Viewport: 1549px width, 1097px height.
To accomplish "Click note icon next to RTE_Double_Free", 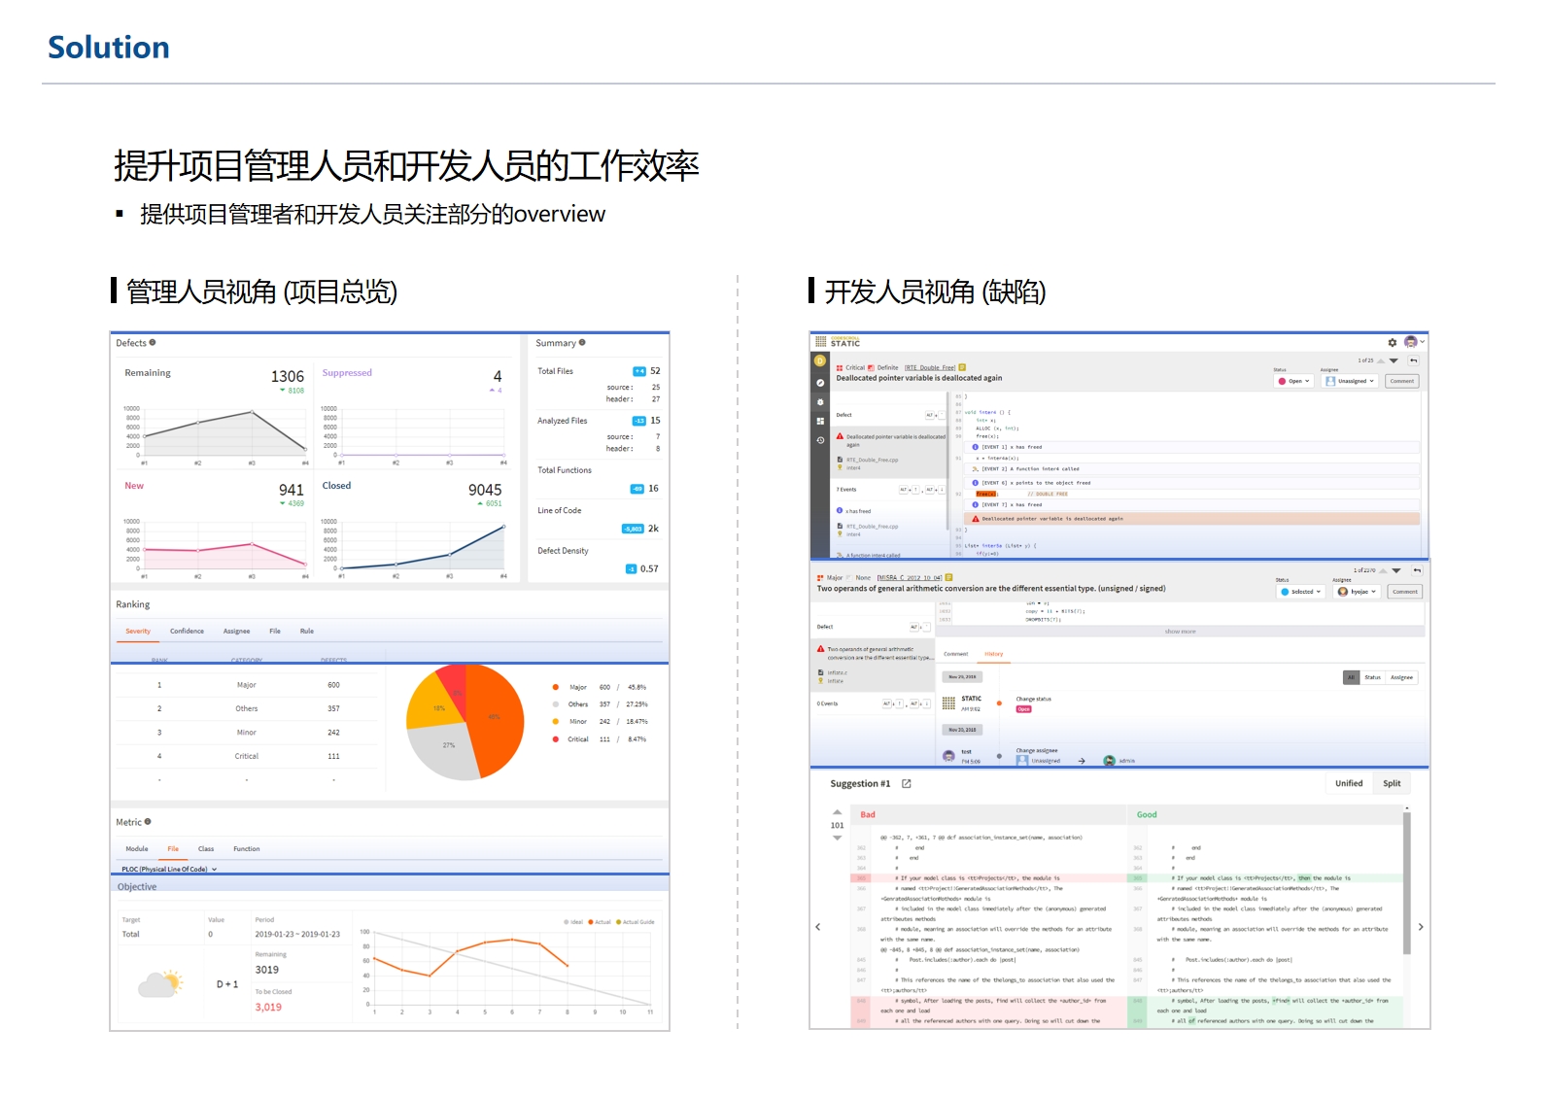I will coord(962,367).
